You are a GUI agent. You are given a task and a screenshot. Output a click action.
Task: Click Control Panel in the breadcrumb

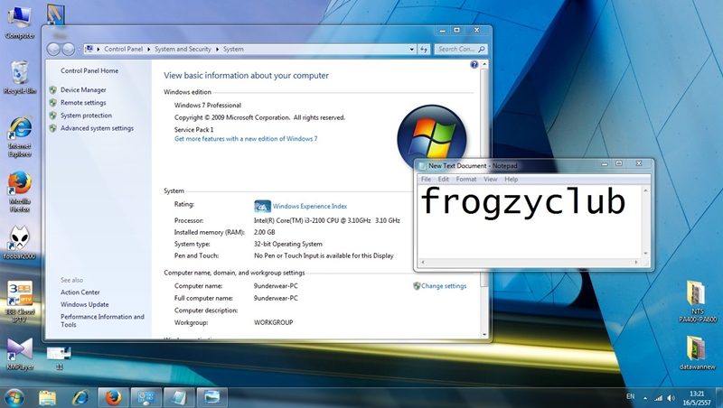(x=124, y=49)
